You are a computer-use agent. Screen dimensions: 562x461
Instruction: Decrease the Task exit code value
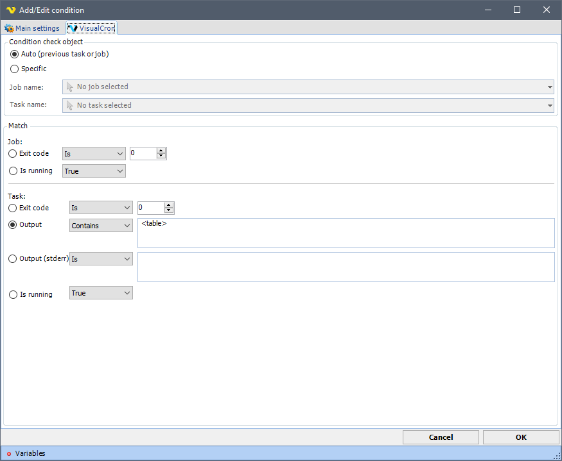(x=169, y=211)
